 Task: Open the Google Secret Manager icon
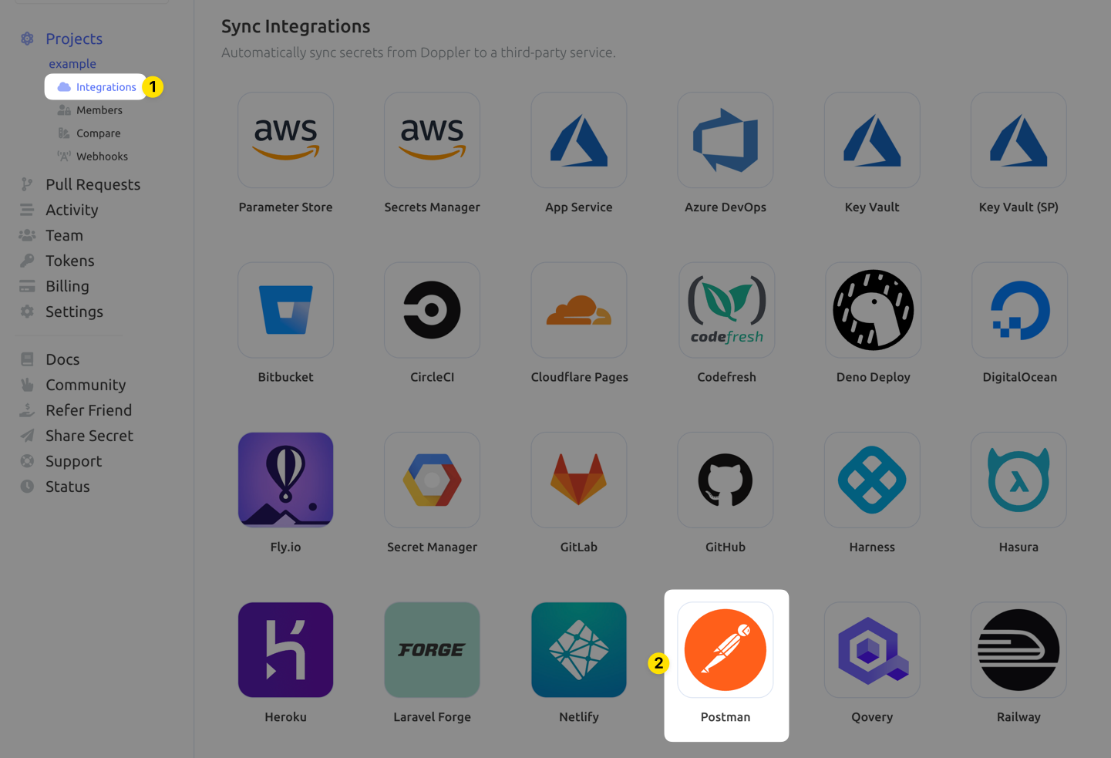(x=432, y=480)
